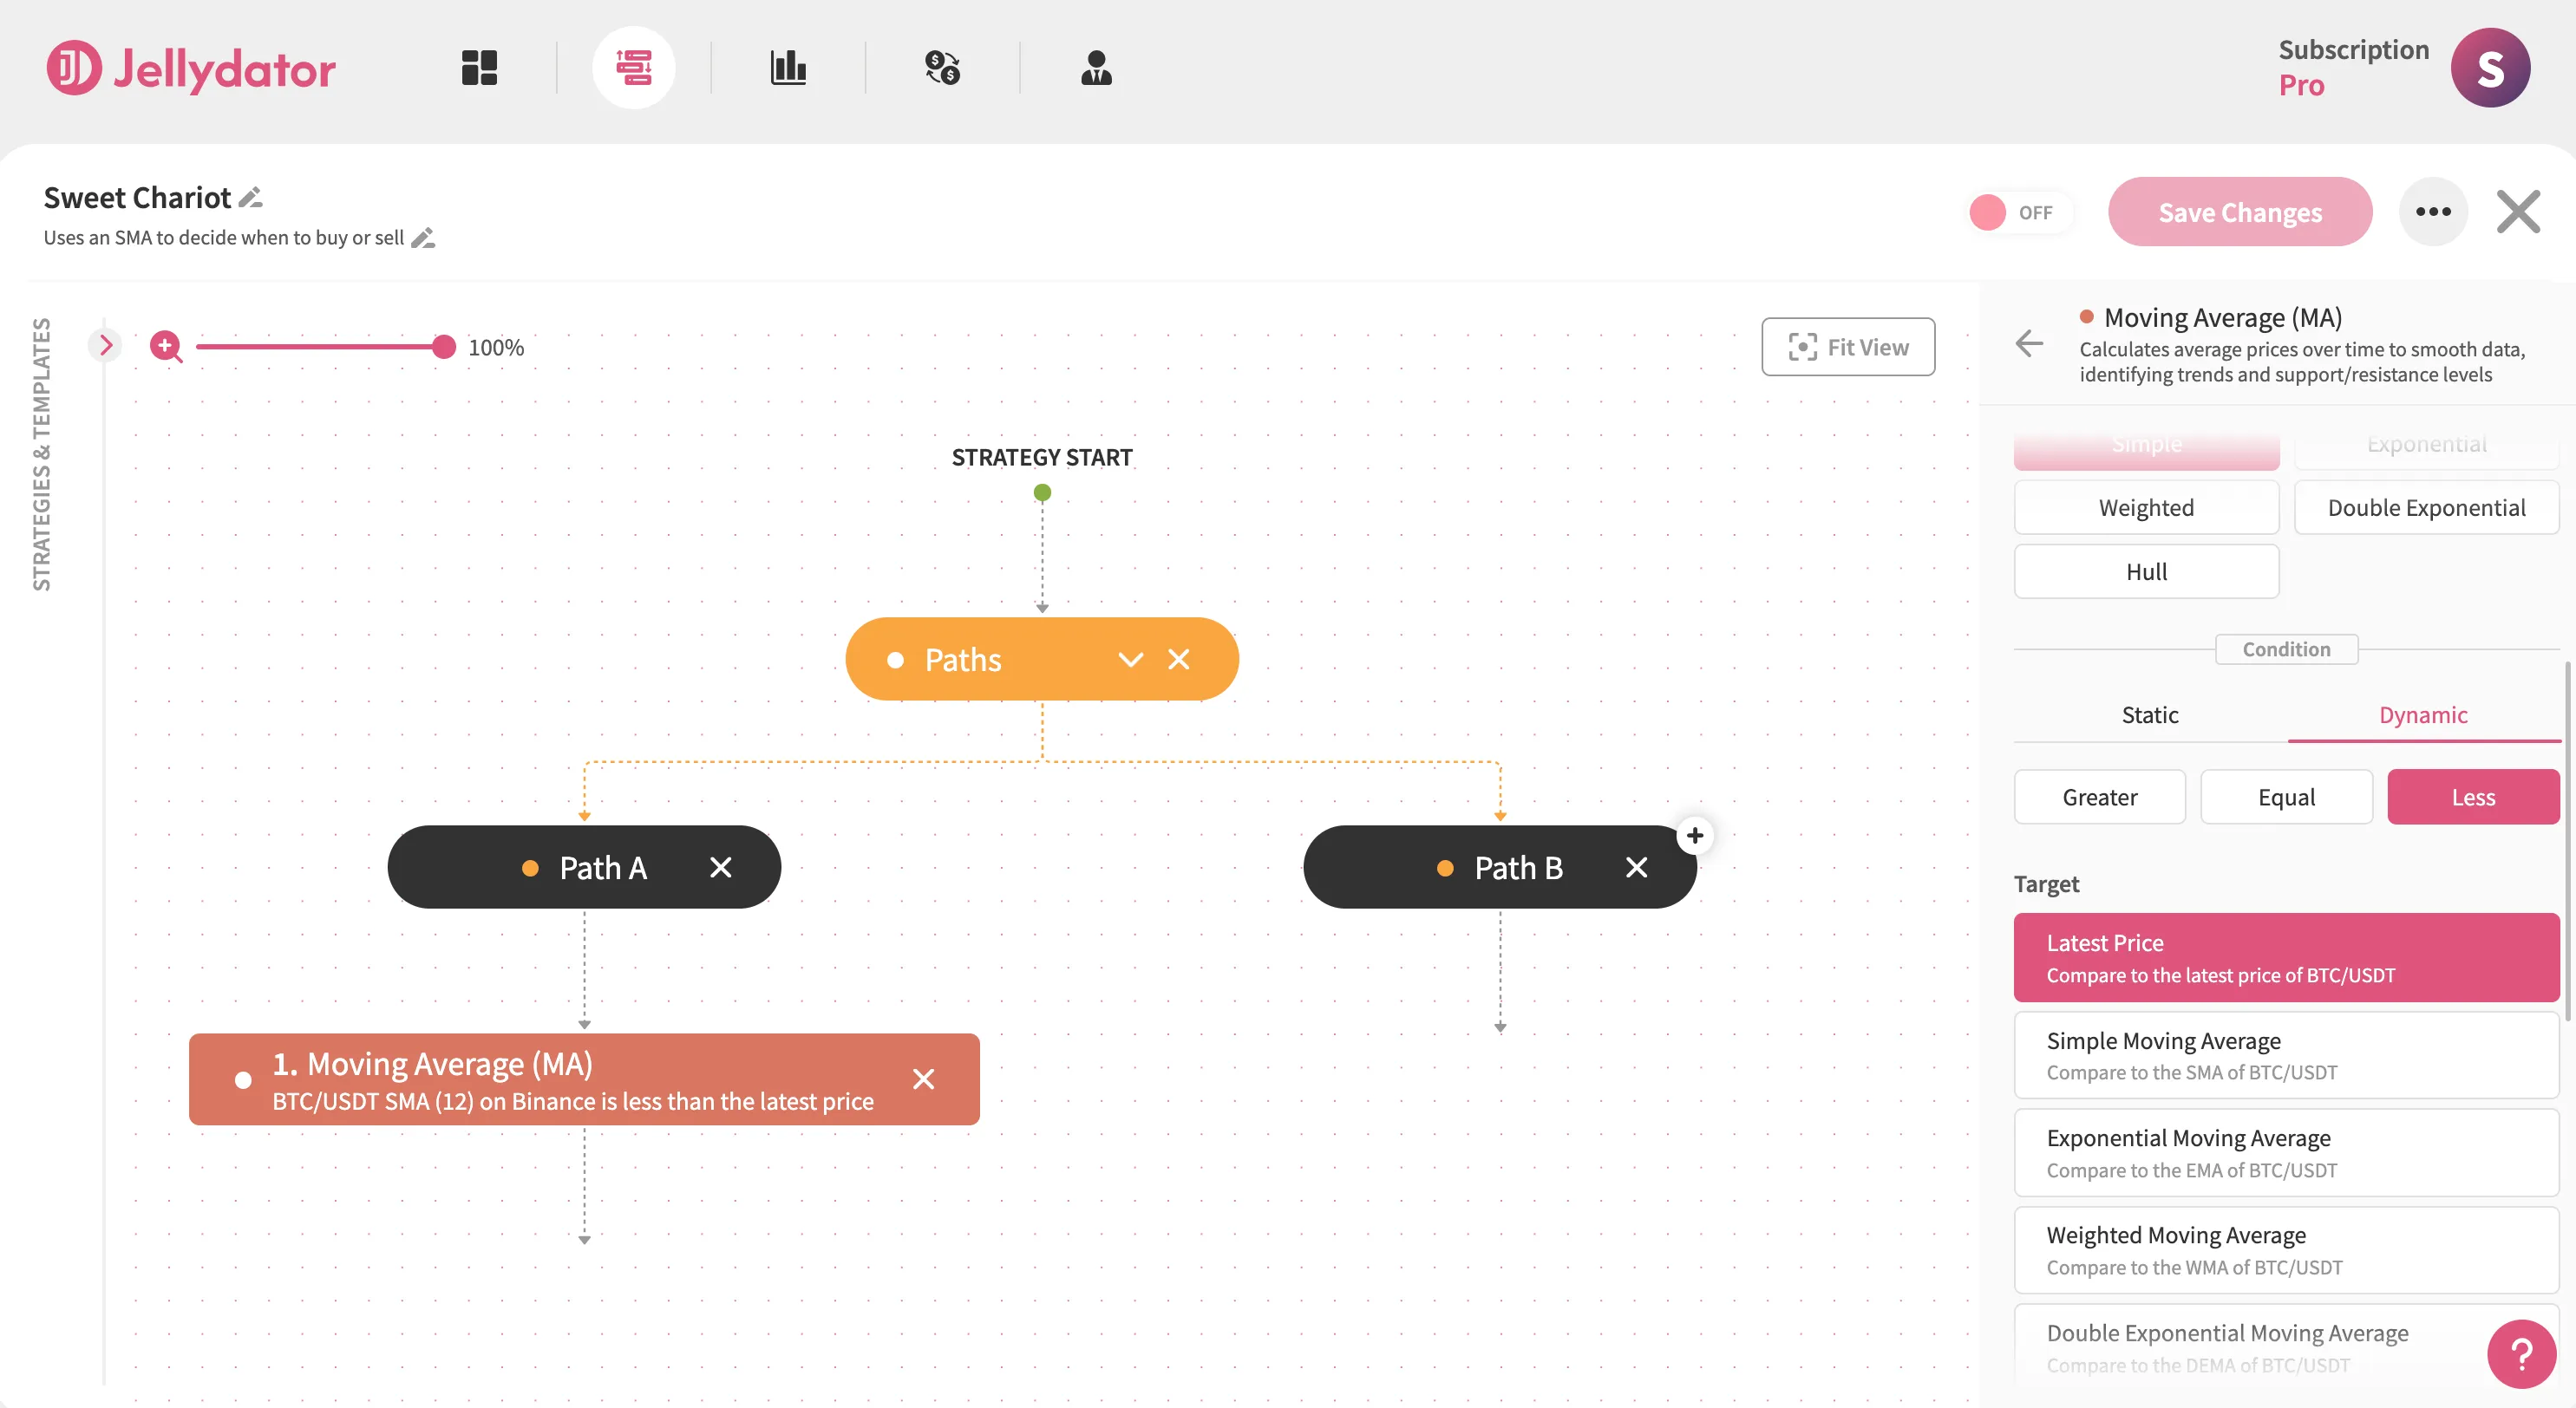Image resolution: width=2576 pixels, height=1408 pixels.
Task: Expand the Paths node dropdown
Action: [x=1131, y=660]
